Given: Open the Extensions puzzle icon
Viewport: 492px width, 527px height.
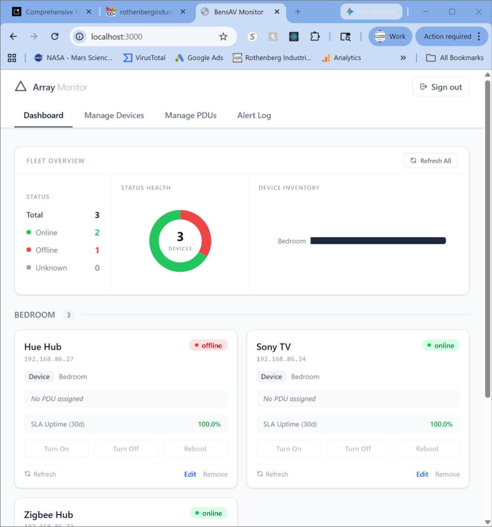Looking at the screenshot, I should point(315,37).
